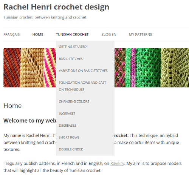The image size is (189, 178).
Task: Choose Increases from the dropdown
Action: point(85,114)
